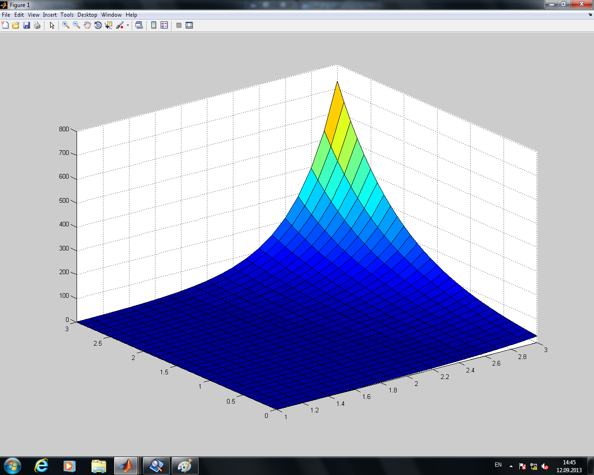594x475 pixels.
Task: Click the z-axis label 400
Action: pyautogui.click(x=64, y=225)
